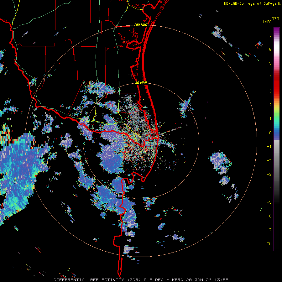Click the [dB] unit label

(x=268, y=22)
